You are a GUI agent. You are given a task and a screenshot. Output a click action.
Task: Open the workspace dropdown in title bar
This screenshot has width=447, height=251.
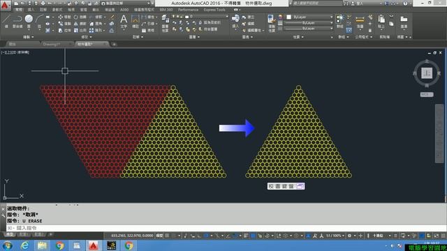pyautogui.click(x=126, y=3)
